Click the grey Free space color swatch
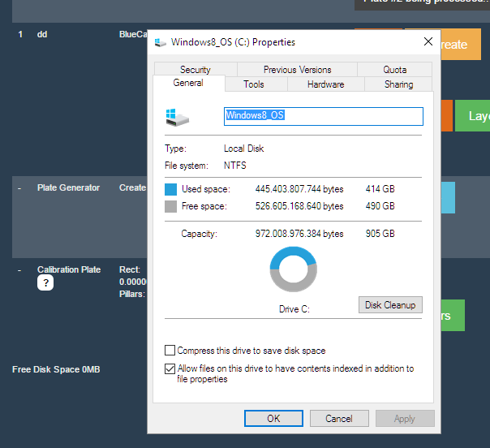This screenshot has height=448, width=490. pos(170,206)
